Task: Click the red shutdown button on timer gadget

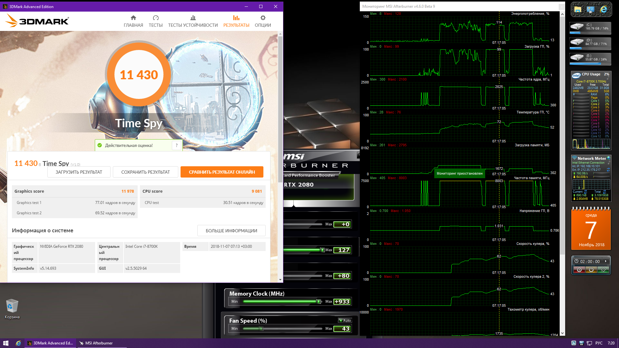Action: tap(579, 270)
